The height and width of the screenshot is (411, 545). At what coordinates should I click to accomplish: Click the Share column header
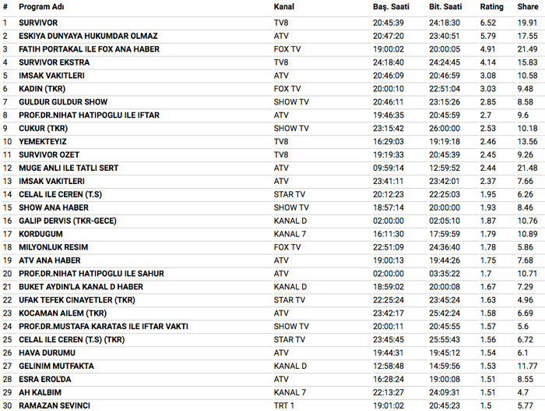pyautogui.click(x=527, y=6)
